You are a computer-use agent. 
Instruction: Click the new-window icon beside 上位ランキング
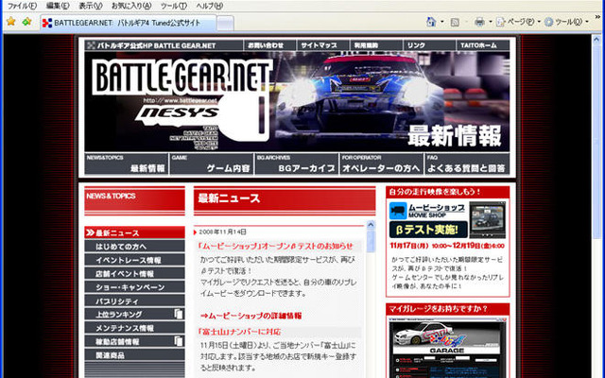(x=178, y=314)
